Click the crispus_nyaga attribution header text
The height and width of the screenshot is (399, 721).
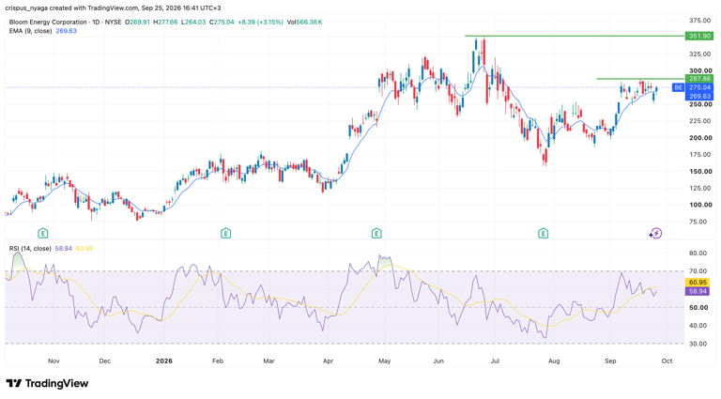click(113, 8)
